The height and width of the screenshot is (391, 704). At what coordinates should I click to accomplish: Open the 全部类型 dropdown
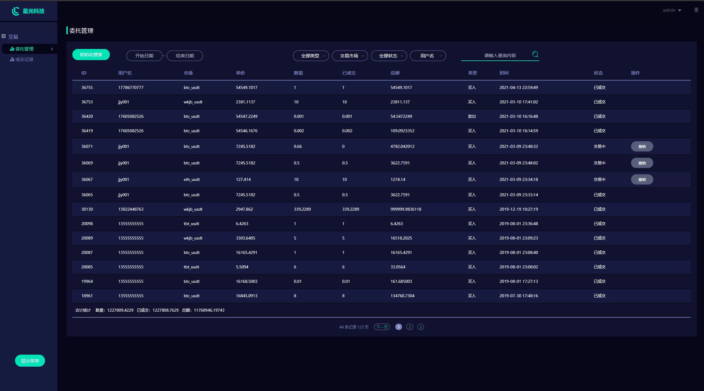click(x=311, y=56)
